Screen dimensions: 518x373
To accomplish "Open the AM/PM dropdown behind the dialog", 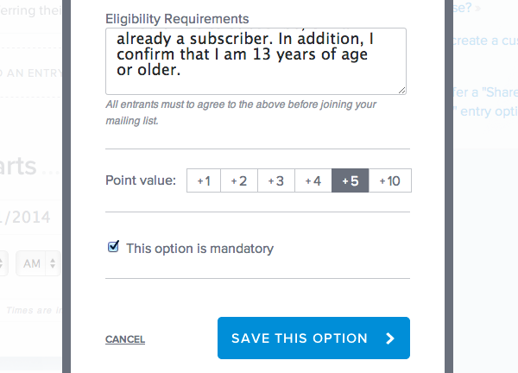I will (x=39, y=262).
